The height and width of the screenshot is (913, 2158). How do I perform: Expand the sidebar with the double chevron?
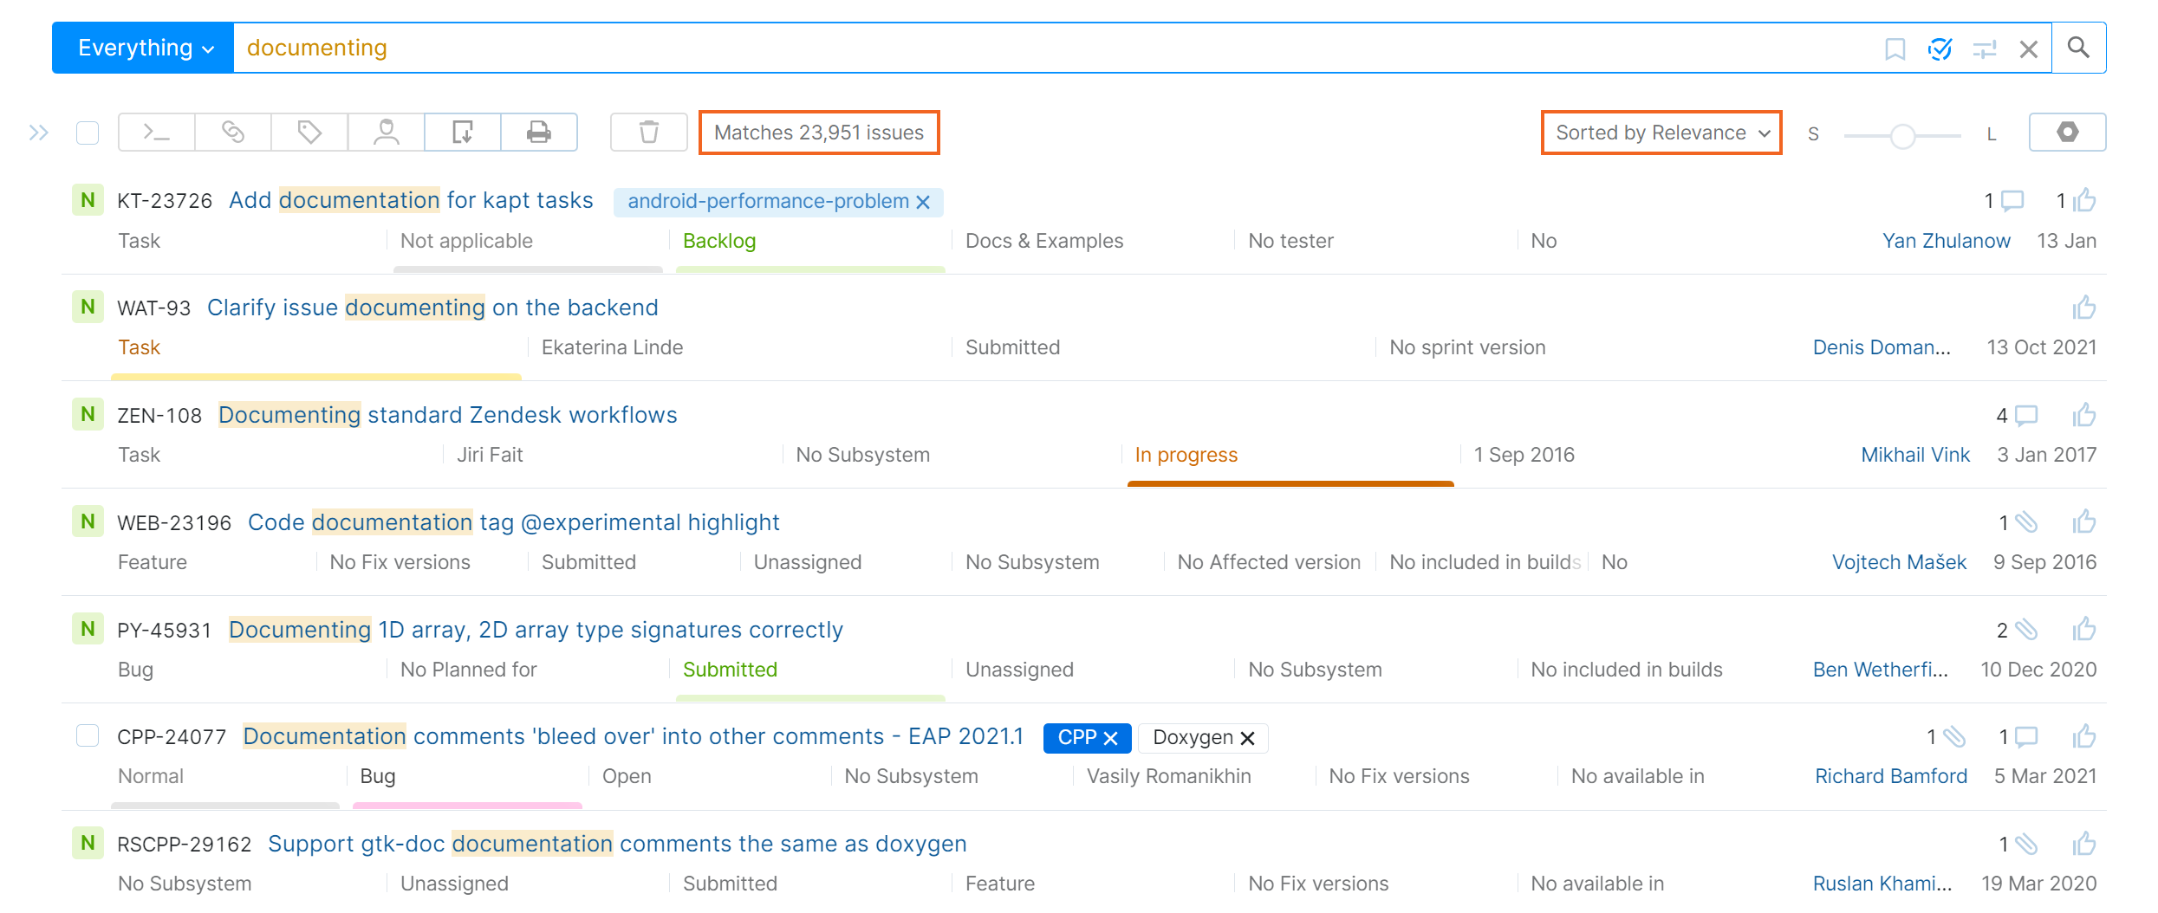click(38, 132)
